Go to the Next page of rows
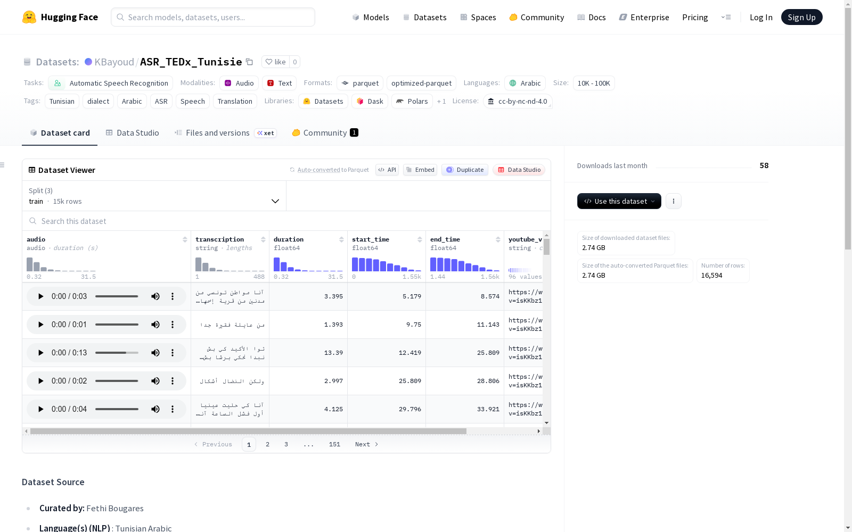Screen dimensions: 852x532 click(366, 444)
